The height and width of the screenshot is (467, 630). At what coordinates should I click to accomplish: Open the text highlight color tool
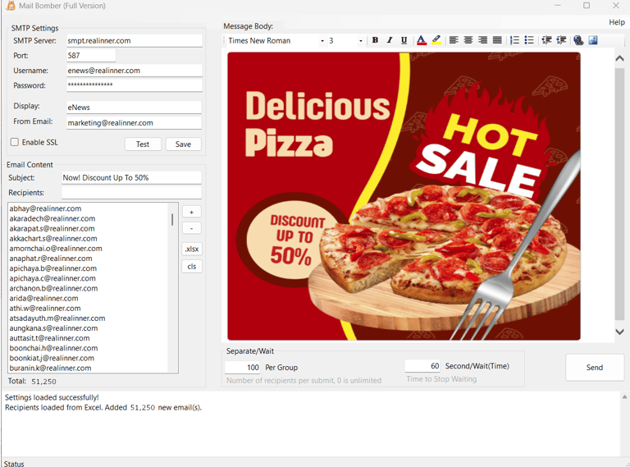(436, 40)
